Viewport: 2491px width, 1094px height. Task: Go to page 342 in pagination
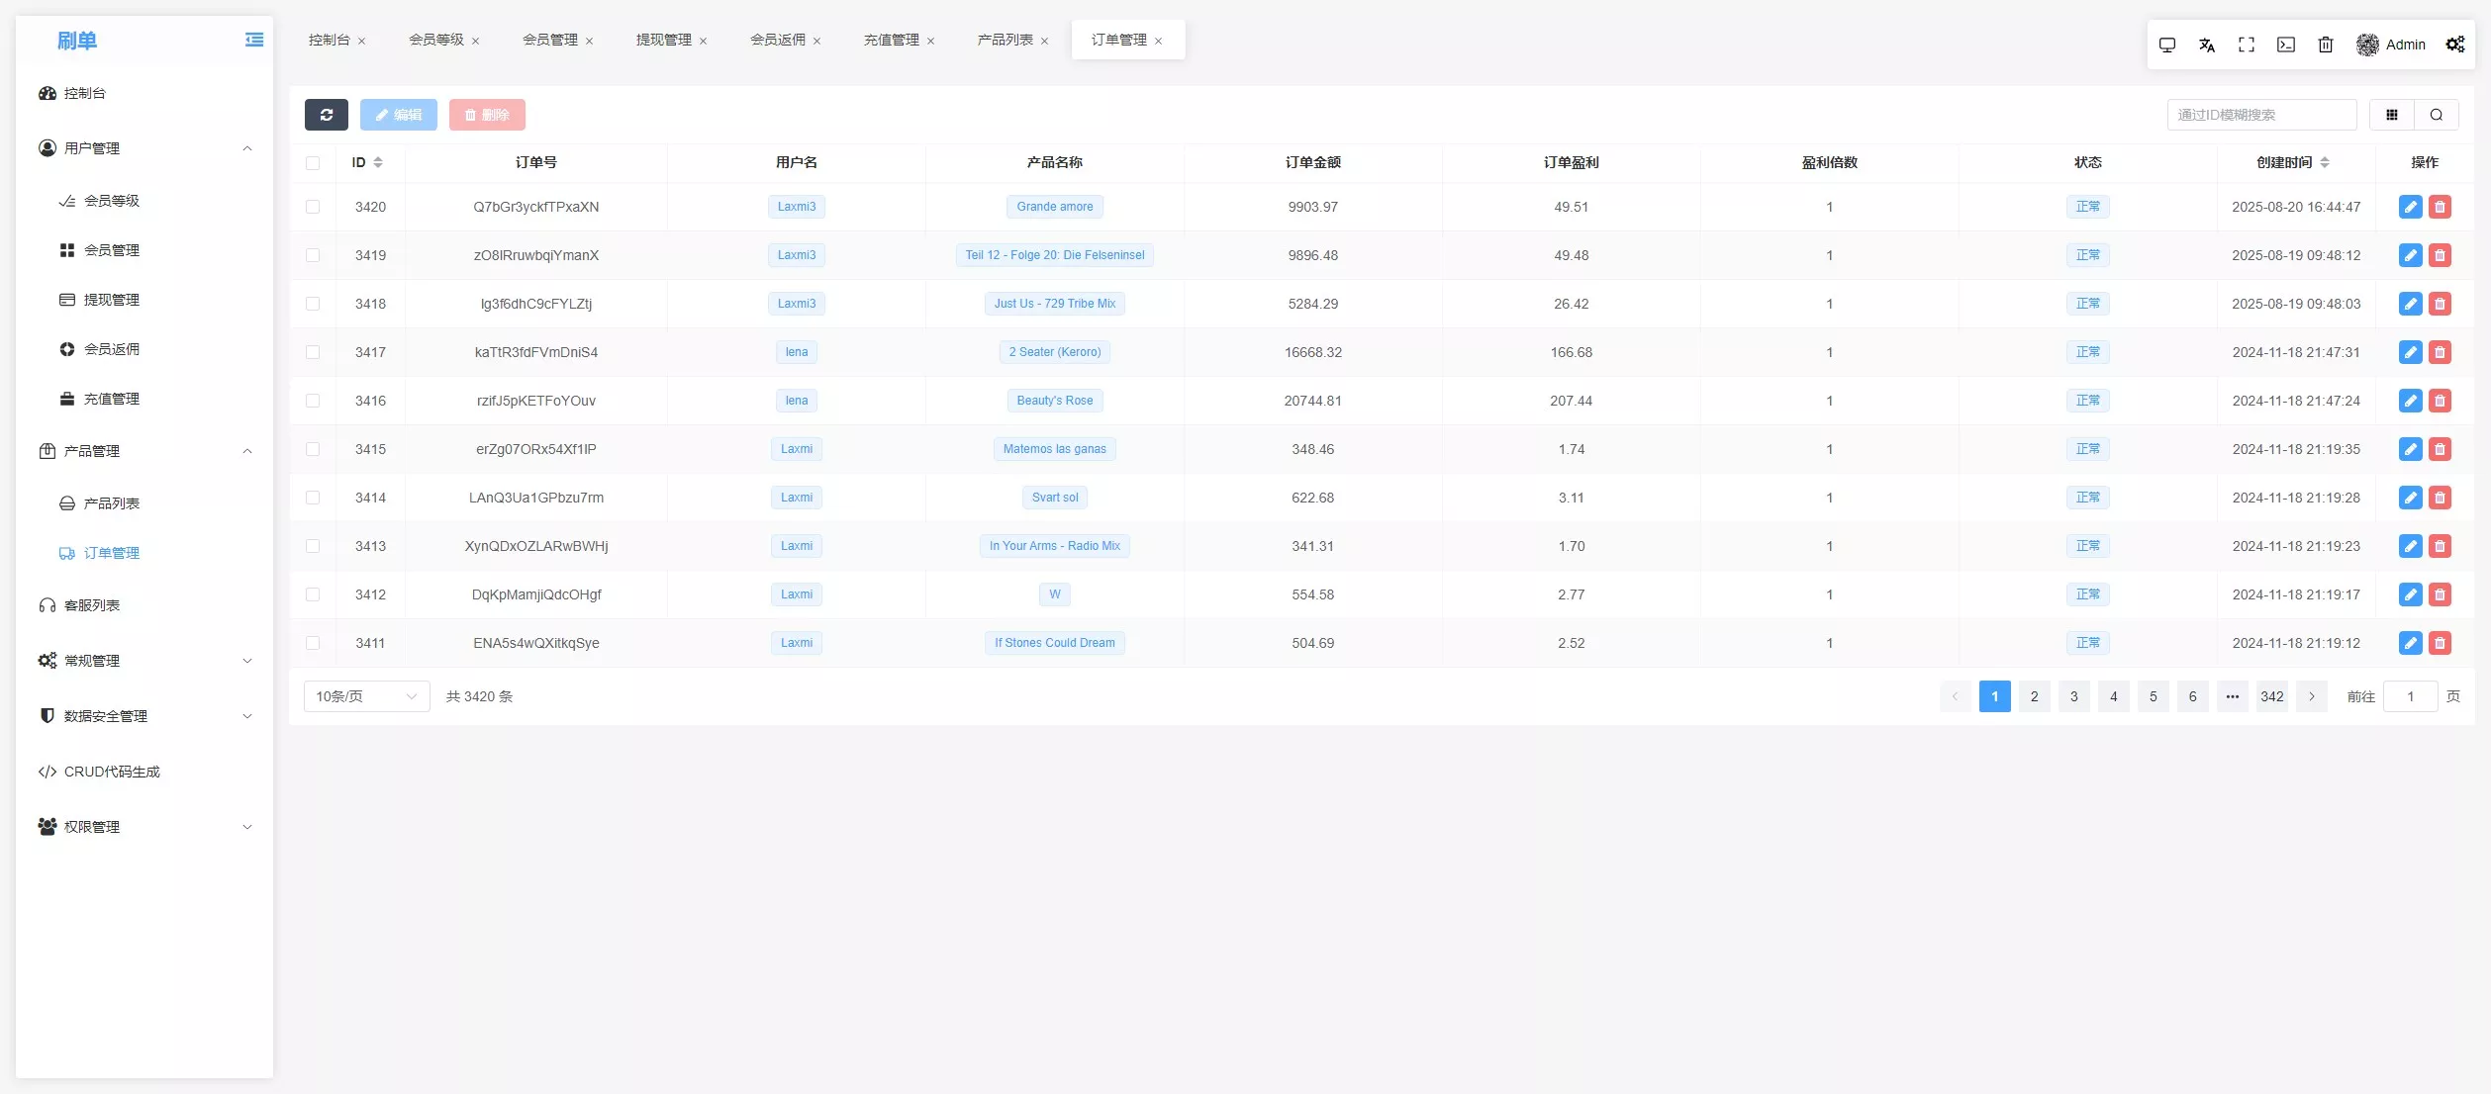[2271, 696]
